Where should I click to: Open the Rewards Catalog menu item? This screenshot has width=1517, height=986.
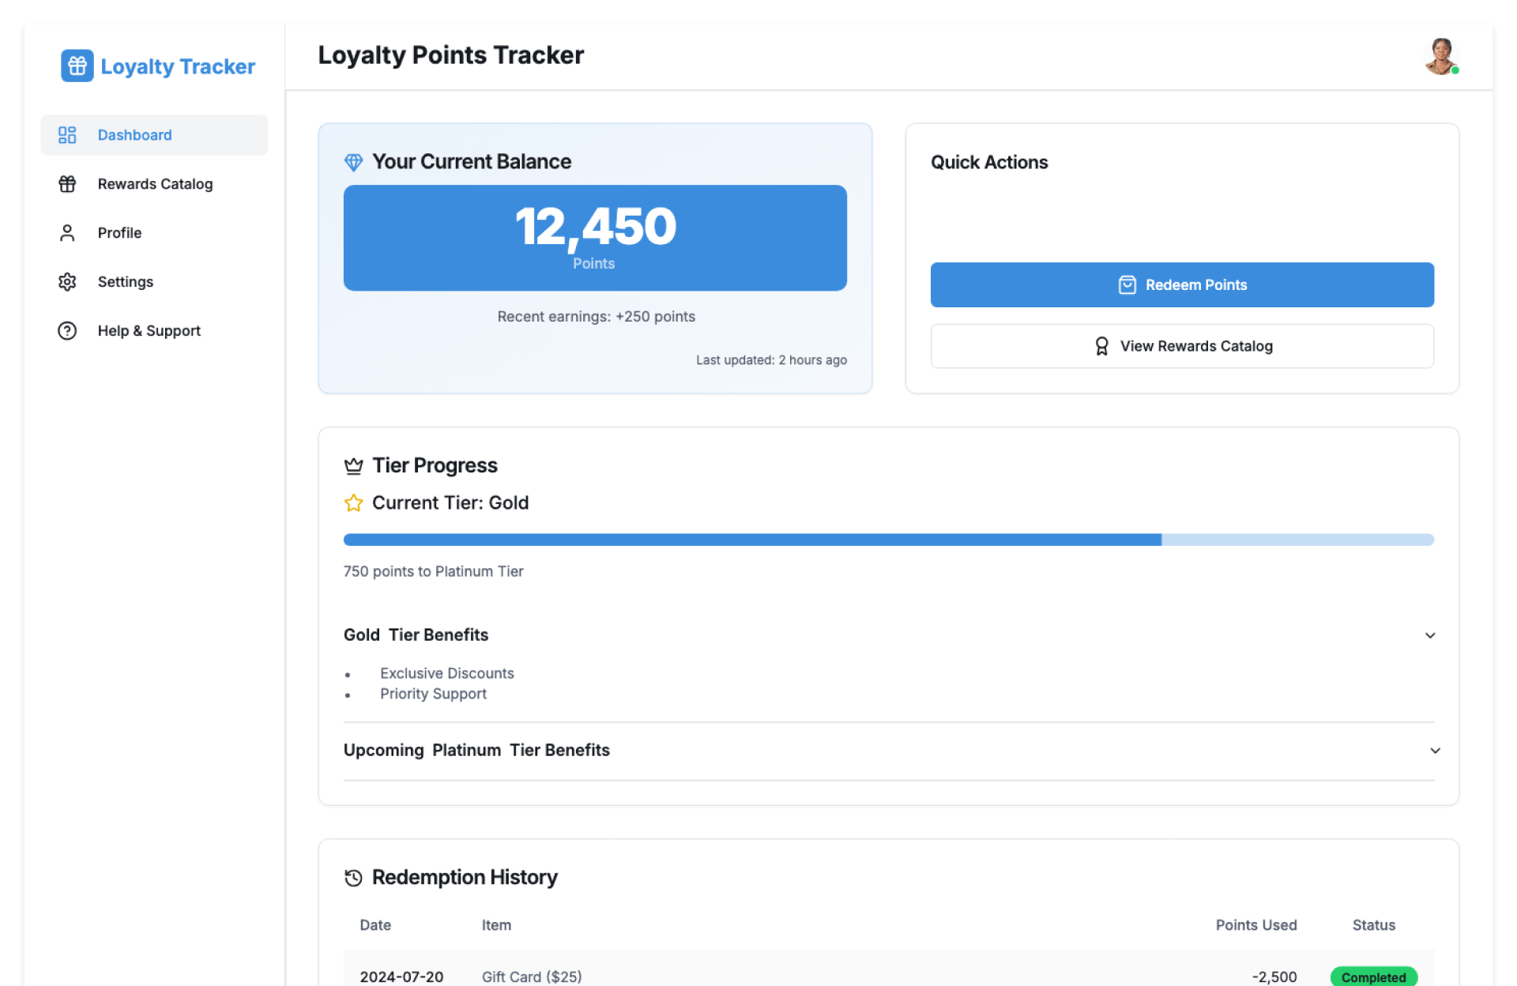155,184
